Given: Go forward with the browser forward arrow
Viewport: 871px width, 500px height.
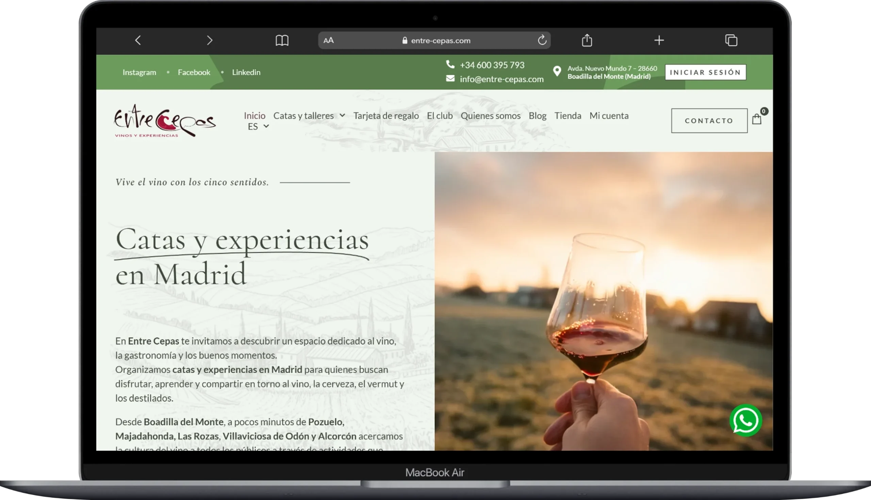Looking at the screenshot, I should [210, 40].
